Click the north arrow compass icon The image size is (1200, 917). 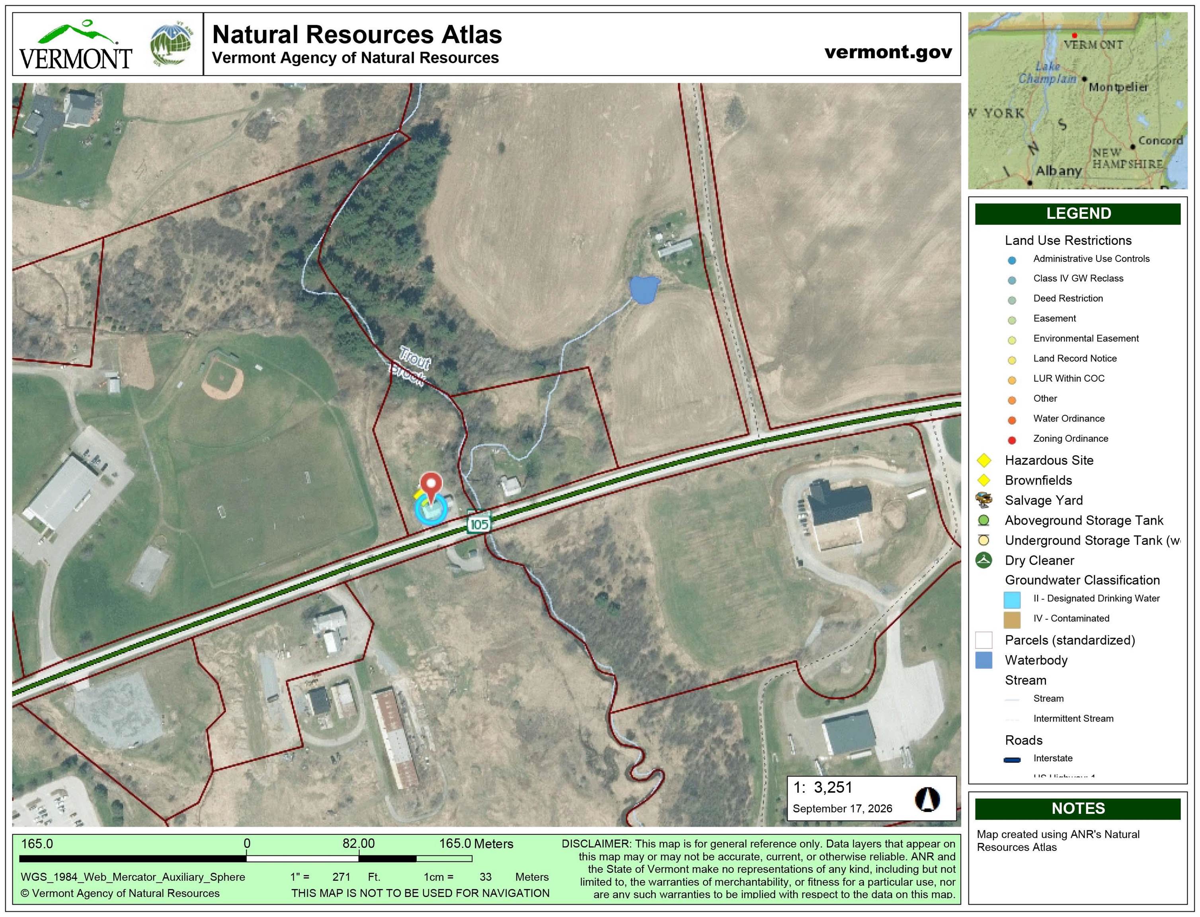tap(927, 800)
